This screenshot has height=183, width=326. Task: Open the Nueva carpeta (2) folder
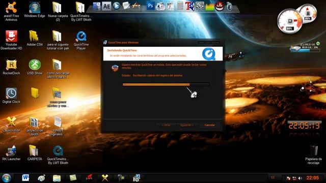(x=58, y=11)
